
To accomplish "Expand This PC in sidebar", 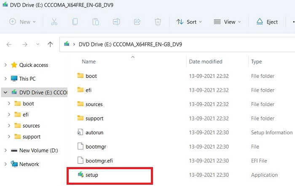I will click(x=5, y=79).
